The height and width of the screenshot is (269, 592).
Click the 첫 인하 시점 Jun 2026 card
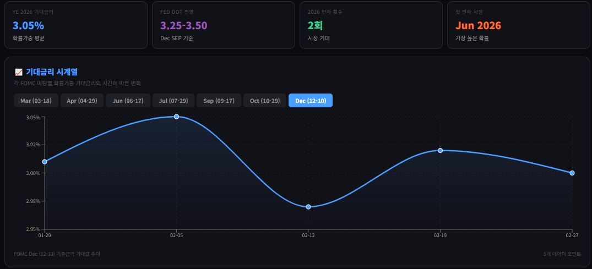[519, 25]
